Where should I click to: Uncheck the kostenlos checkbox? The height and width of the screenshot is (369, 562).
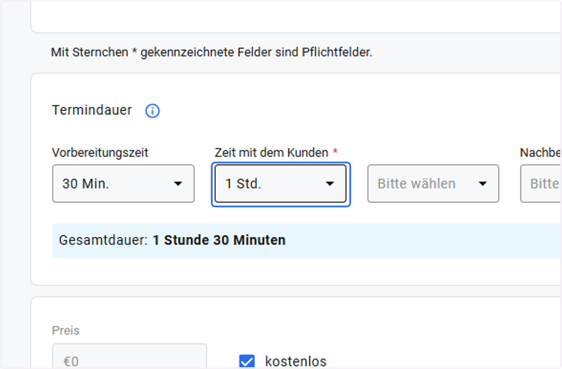pos(247,361)
